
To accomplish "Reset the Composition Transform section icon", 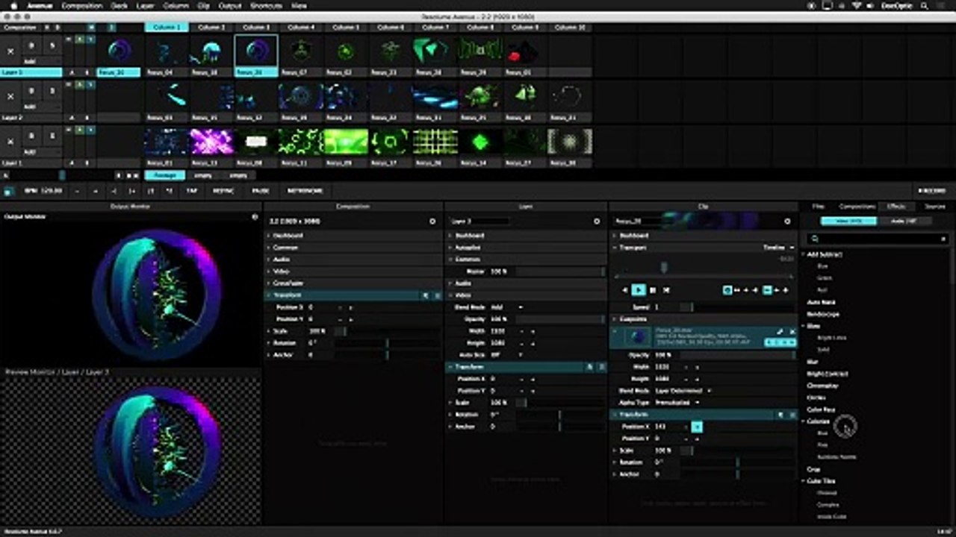I will pyautogui.click(x=426, y=295).
